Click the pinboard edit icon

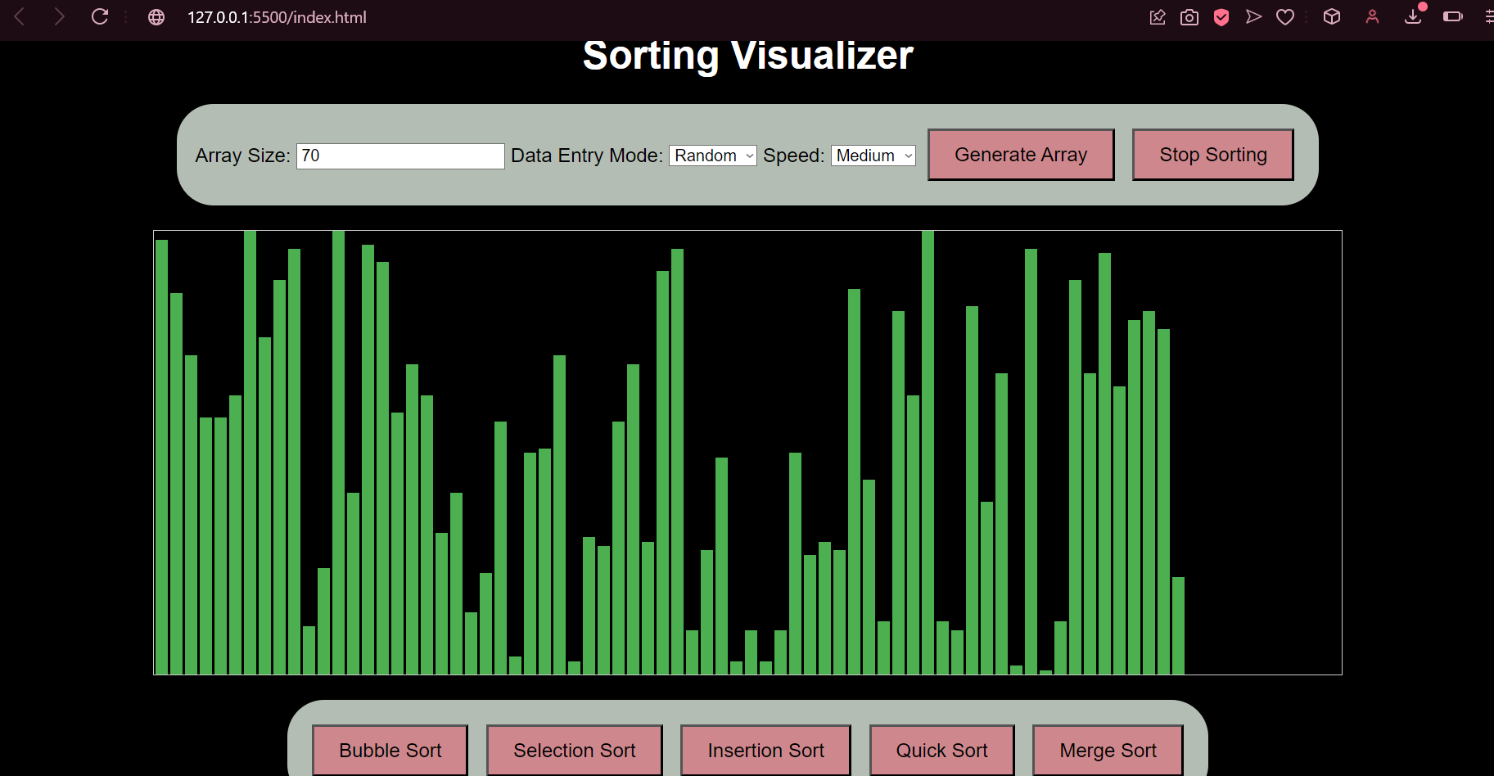coord(1158,17)
